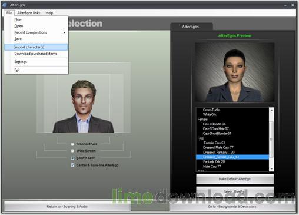Collapse the Female category in character list
Viewport: 299px width, 215px height.
click(202, 119)
